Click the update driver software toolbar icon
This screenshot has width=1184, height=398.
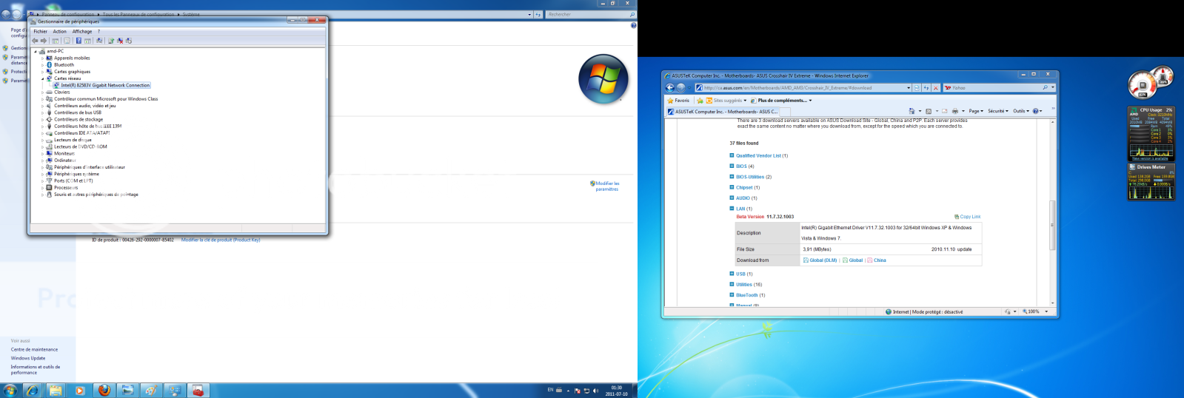111,41
